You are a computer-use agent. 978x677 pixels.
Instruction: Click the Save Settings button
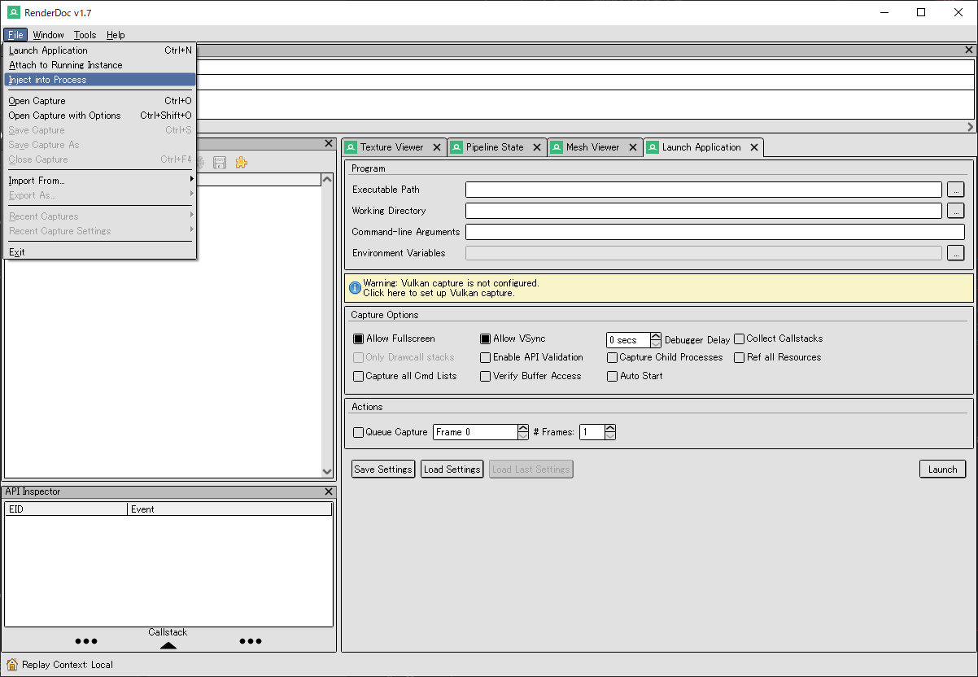[382, 469]
